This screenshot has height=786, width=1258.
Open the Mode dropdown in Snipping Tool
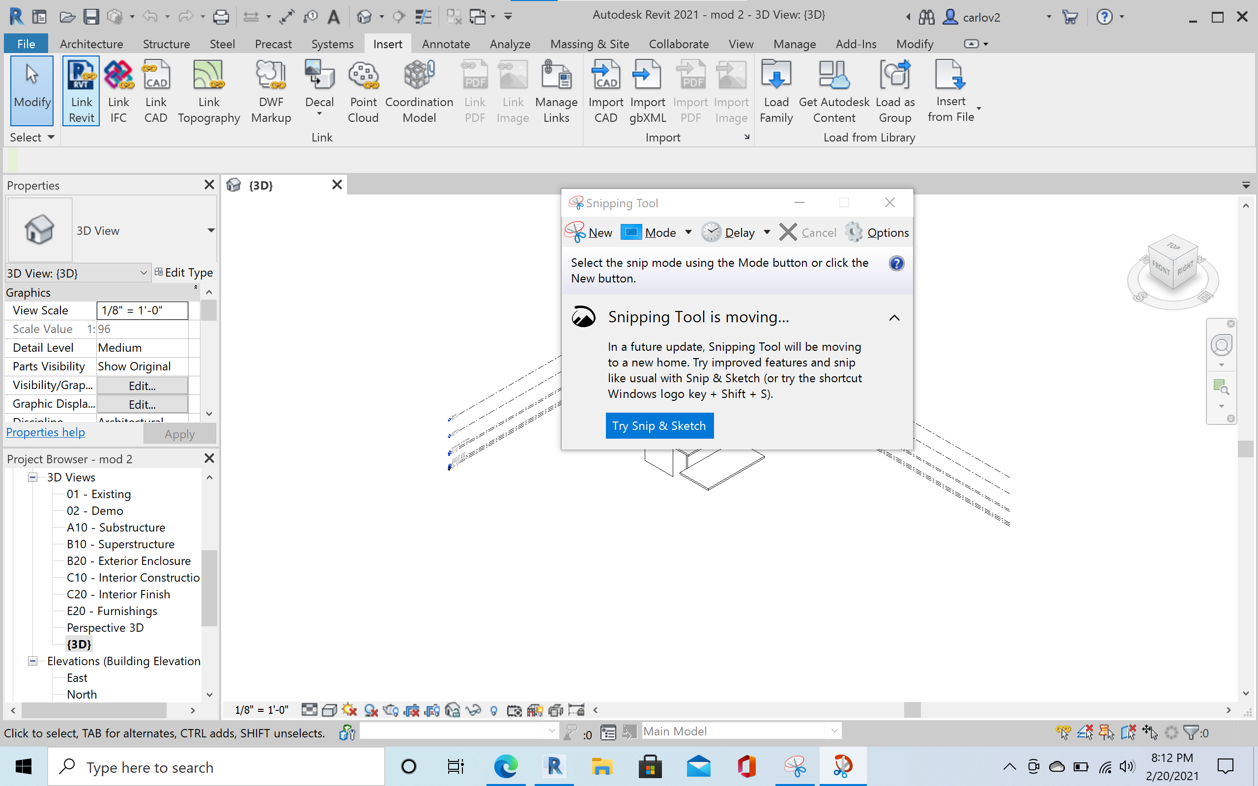pyautogui.click(x=688, y=232)
